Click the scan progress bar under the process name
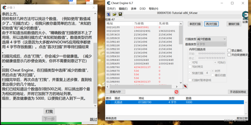The image size is (251, 125). (x=182, y=16)
